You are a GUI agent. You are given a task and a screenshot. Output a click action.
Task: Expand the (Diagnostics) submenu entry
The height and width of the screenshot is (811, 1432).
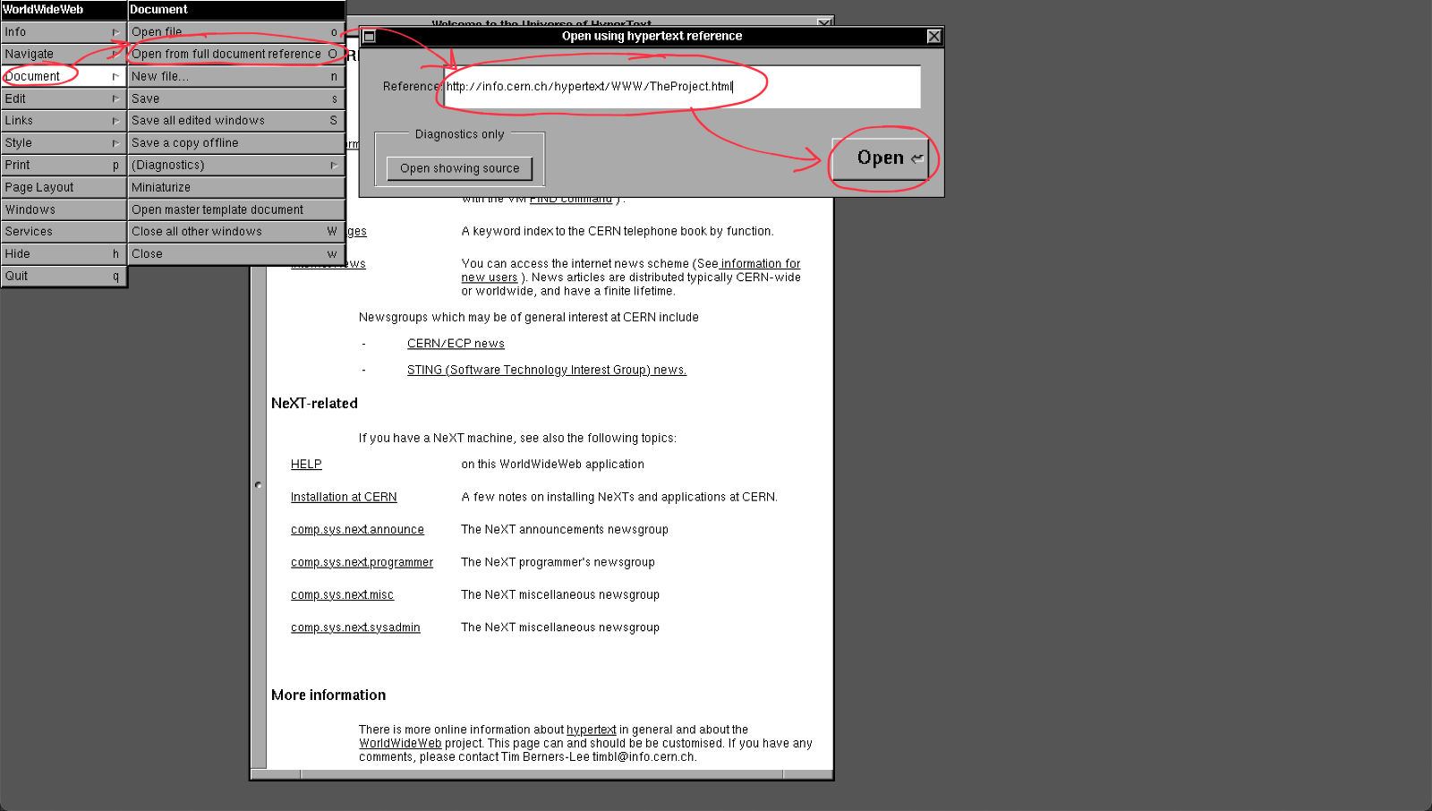pos(235,166)
